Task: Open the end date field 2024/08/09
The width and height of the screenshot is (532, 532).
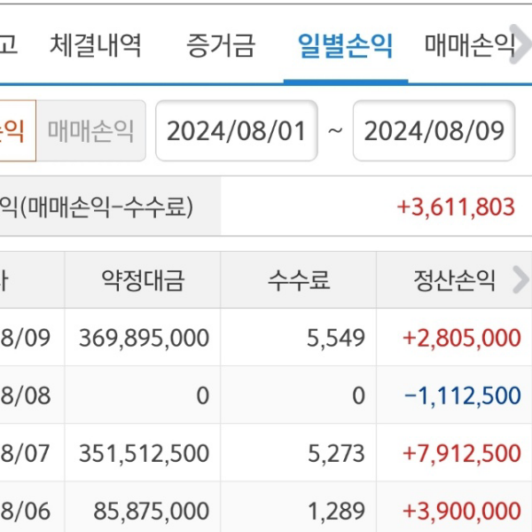Action: pyautogui.click(x=434, y=132)
